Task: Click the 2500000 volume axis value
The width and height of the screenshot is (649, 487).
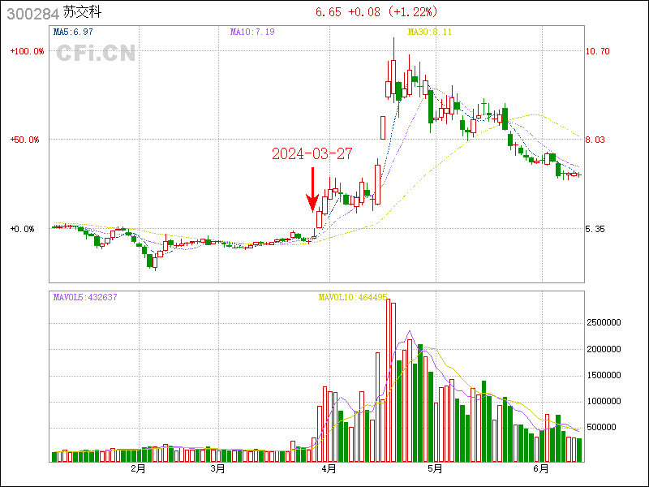Action: coord(604,323)
